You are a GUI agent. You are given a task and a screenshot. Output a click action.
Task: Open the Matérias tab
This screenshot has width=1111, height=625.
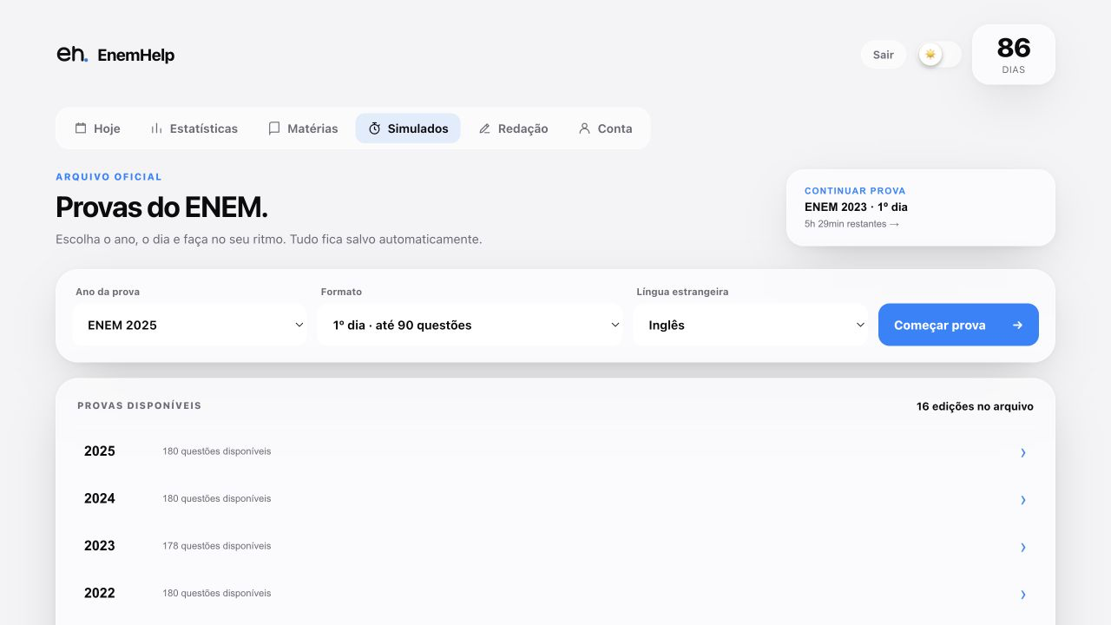click(x=303, y=128)
